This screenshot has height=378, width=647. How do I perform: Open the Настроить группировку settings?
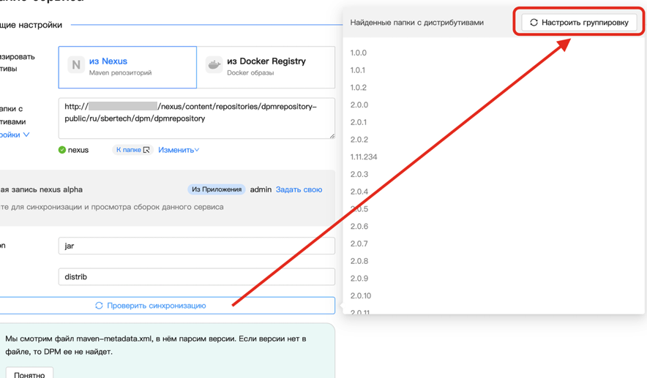[579, 23]
